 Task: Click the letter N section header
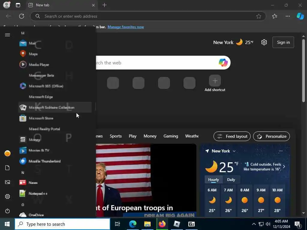point(23,172)
